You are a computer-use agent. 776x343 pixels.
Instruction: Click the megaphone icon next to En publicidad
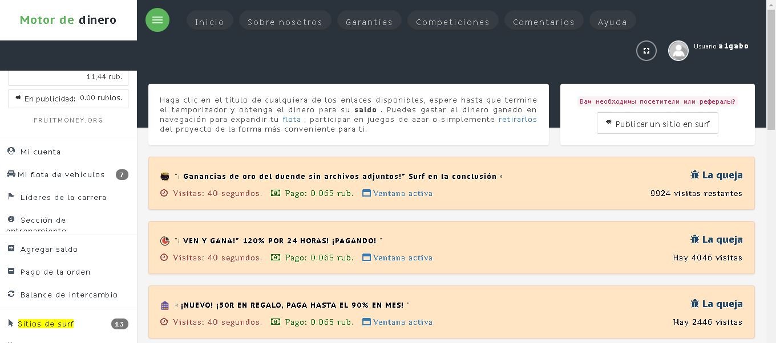tap(18, 98)
